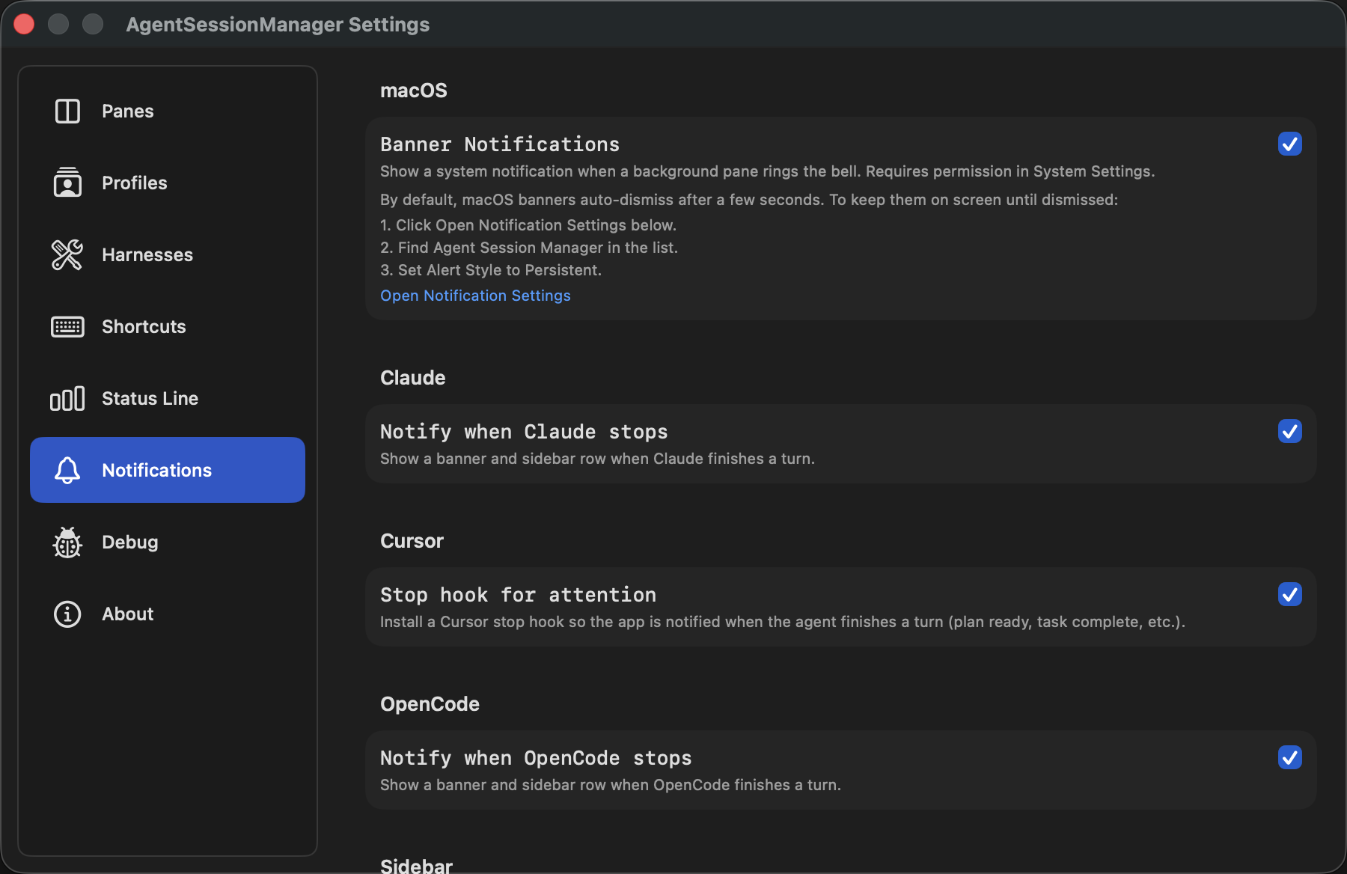Viewport: 1347px width, 874px height.
Task: Uncheck Stop hook for attention
Action: coord(1289,594)
